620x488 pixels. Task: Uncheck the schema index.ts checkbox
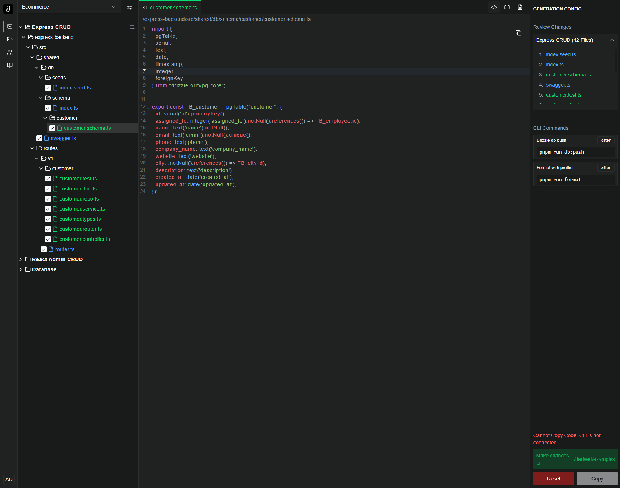[48, 108]
